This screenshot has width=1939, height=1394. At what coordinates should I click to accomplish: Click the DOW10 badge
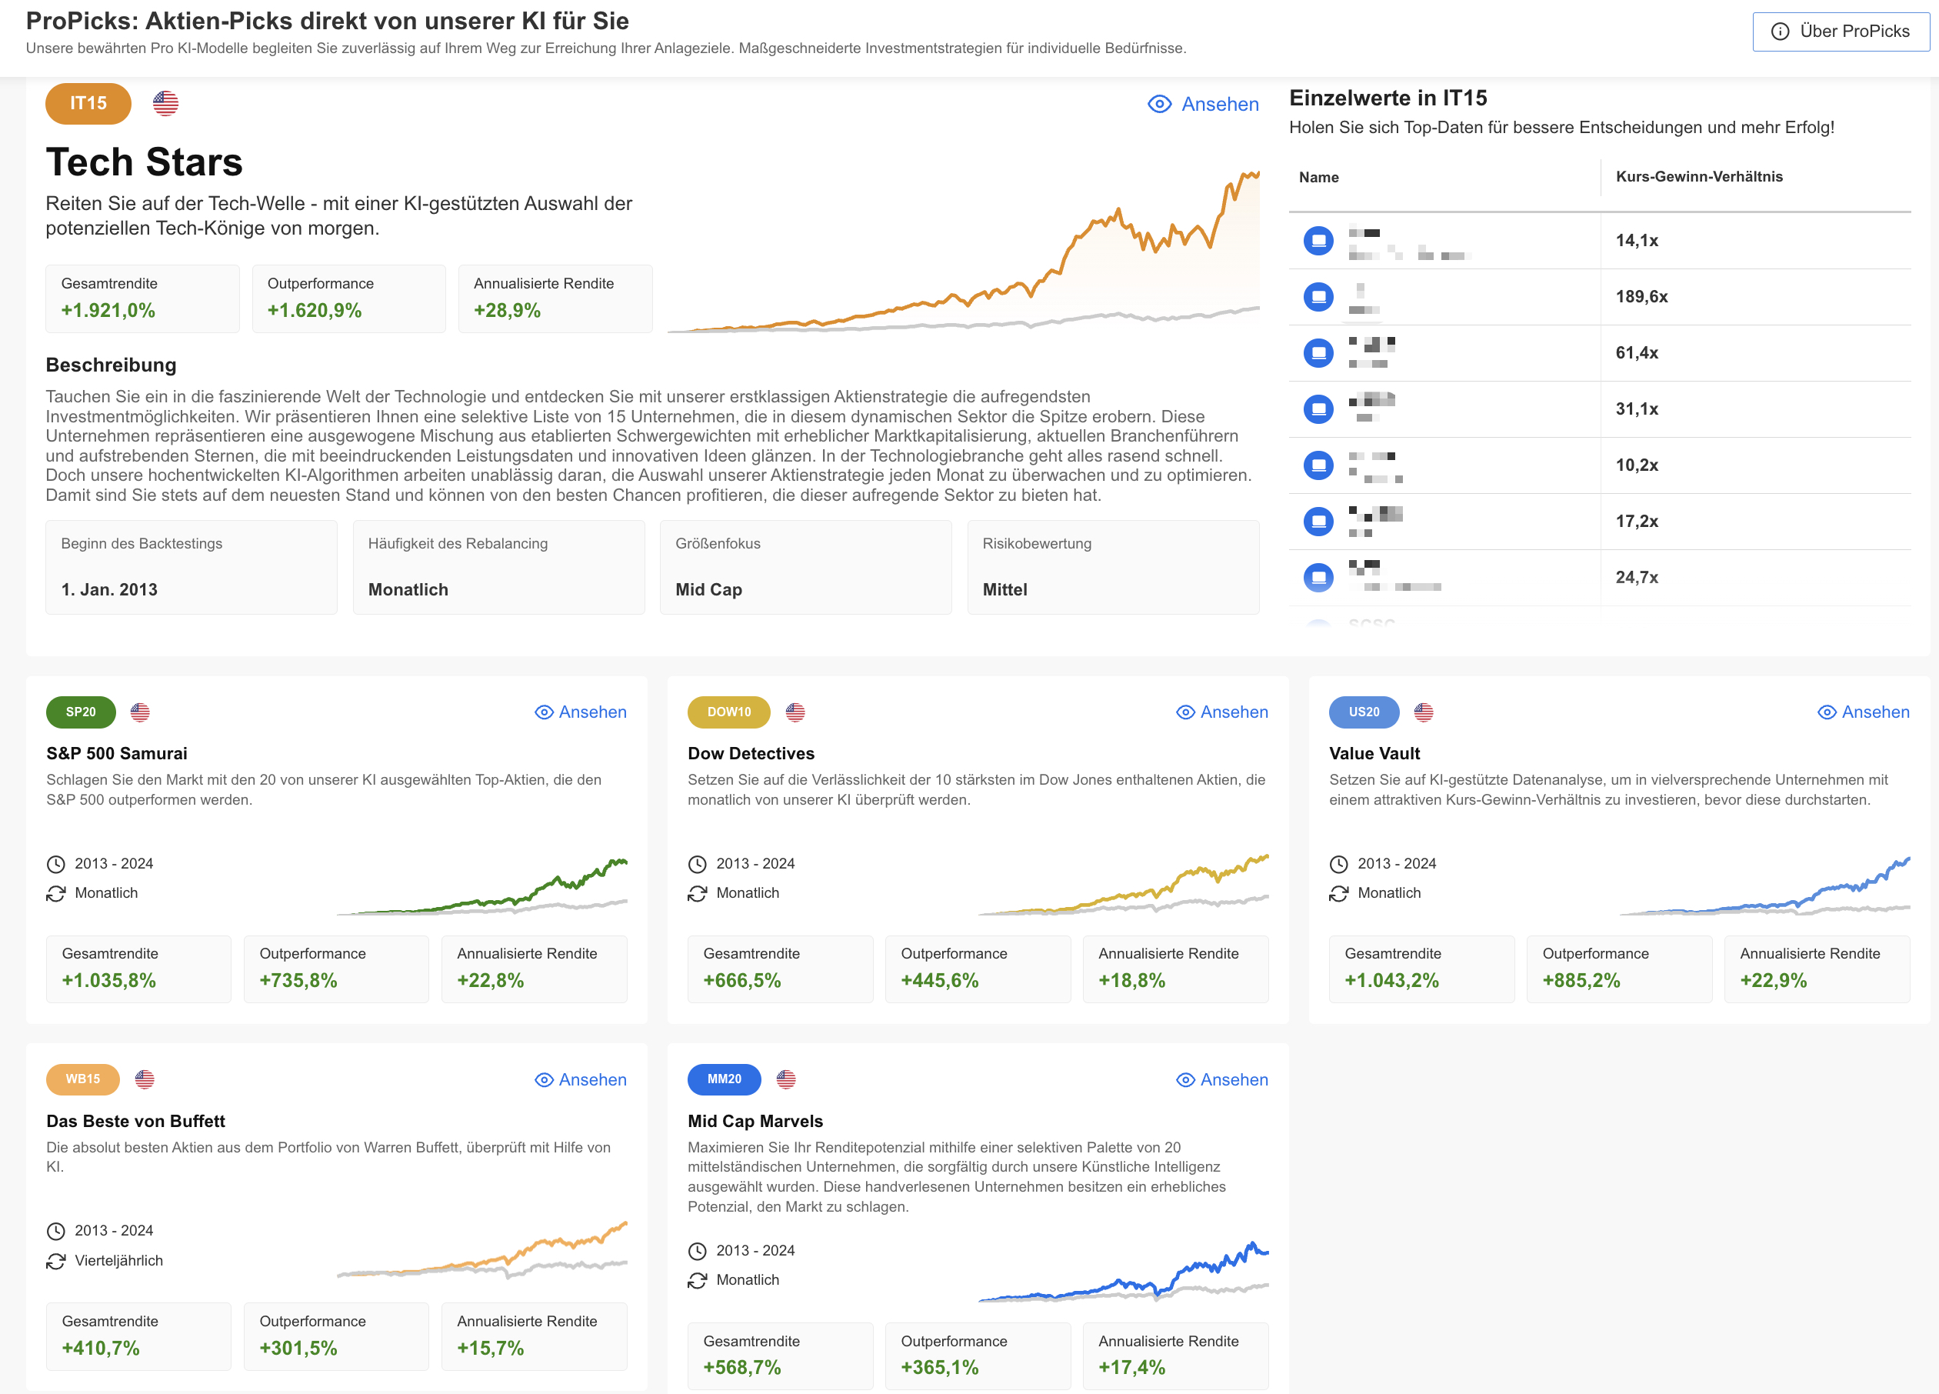(x=728, y=712)
